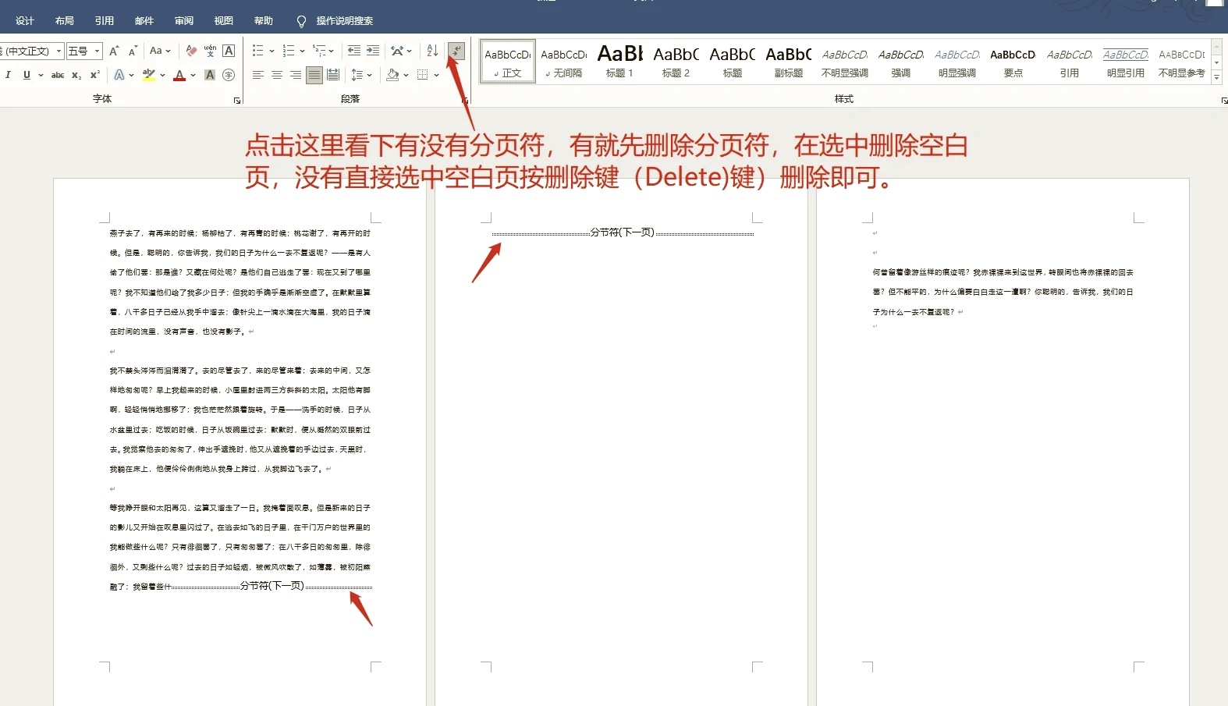Toggle strikethrough (abc) formatting
The height and width of the screenshot is (706, 1228).
tap(58, 75)
